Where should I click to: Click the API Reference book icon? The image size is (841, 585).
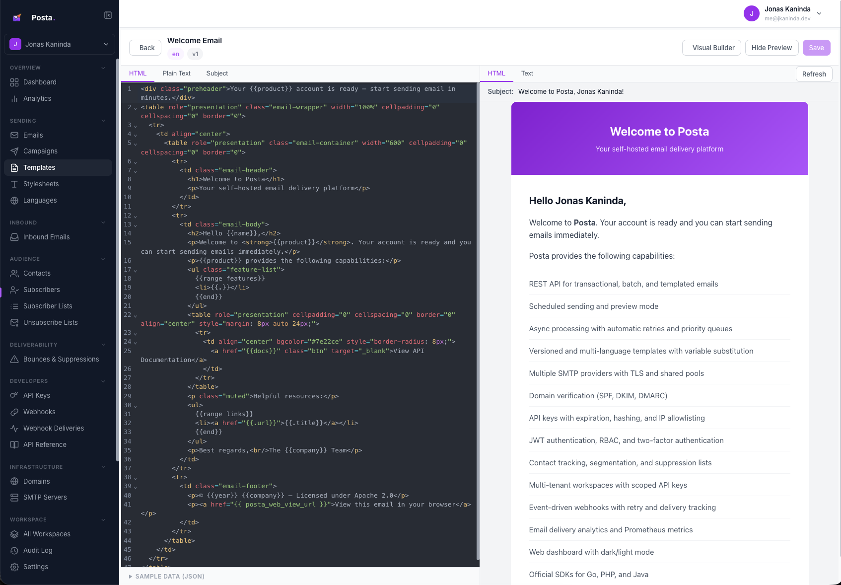point(14,445)
